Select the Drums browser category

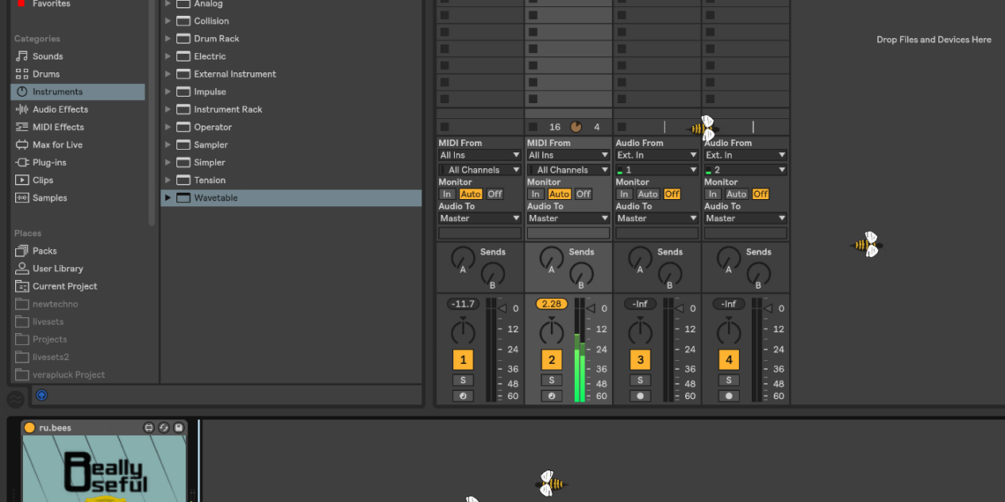[46, 74]
